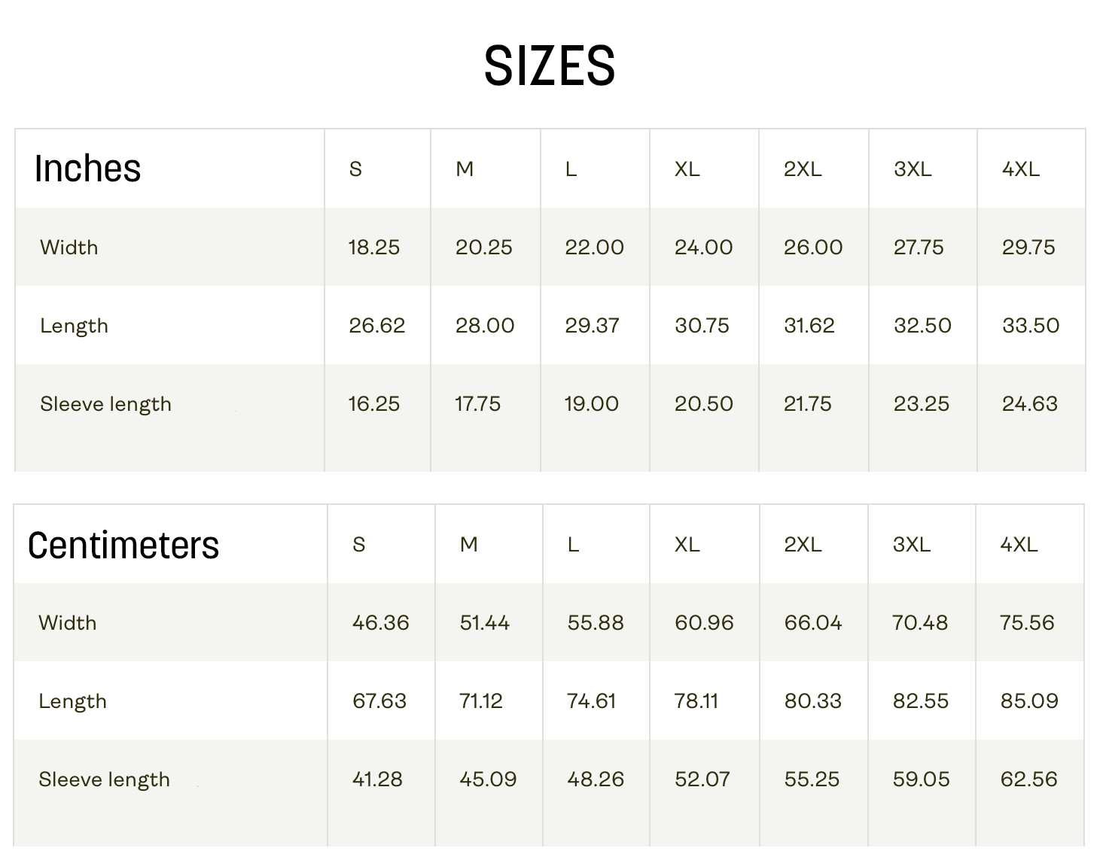Click the SIZES heading

point(550,65)
